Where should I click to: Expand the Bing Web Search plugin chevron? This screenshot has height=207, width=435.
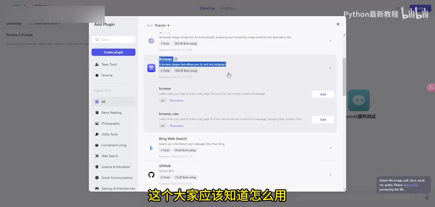[x=330, y=148]
